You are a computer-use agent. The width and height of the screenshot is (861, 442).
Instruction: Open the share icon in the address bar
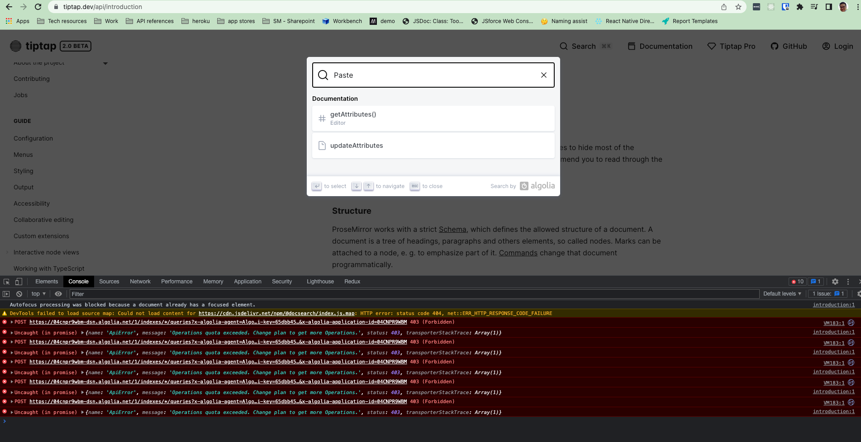pos(724,7)
